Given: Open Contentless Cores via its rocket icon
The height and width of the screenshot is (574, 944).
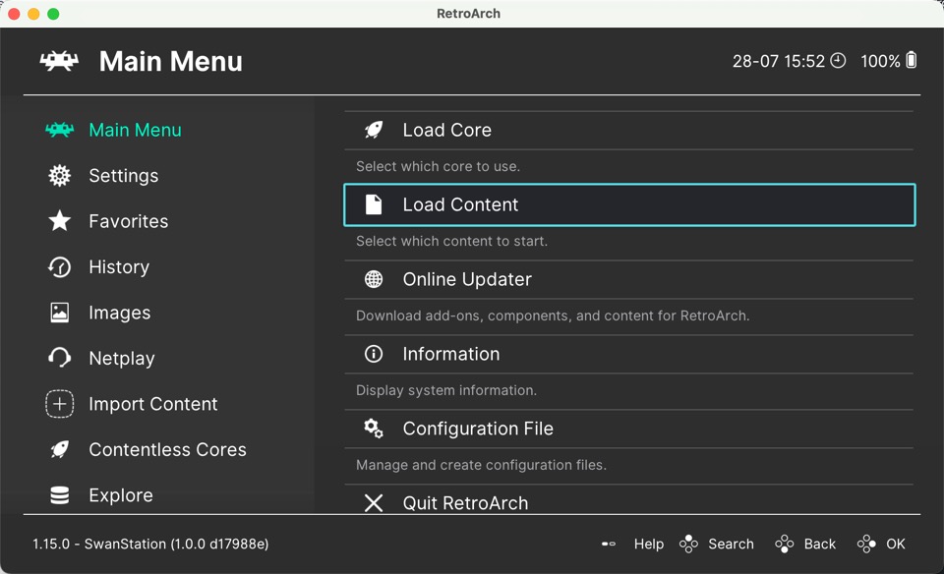Looking at the screenshot, I should (x=59, y=449).
